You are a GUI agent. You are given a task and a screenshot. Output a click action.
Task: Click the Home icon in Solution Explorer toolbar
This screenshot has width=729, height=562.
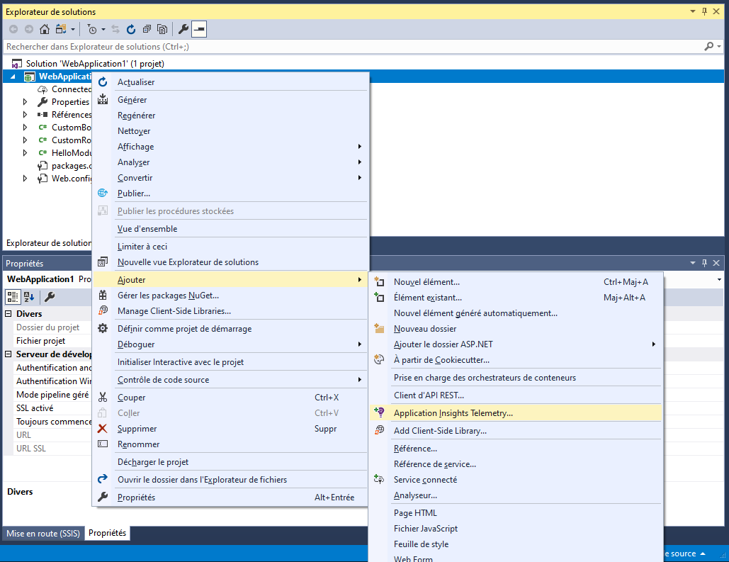coord(45,29)
